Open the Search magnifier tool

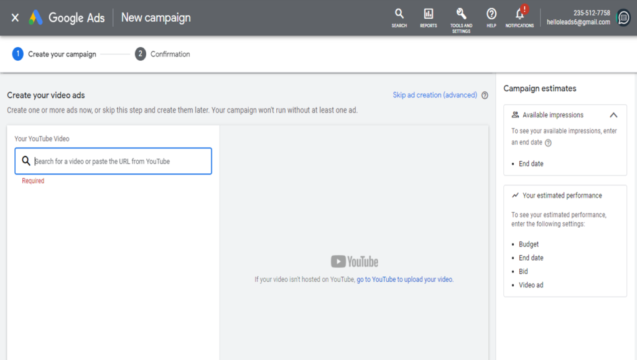coord(399,17)
